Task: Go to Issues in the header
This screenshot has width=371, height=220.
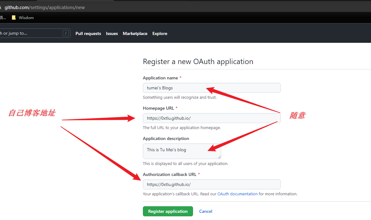Action: tap(112, 34)
